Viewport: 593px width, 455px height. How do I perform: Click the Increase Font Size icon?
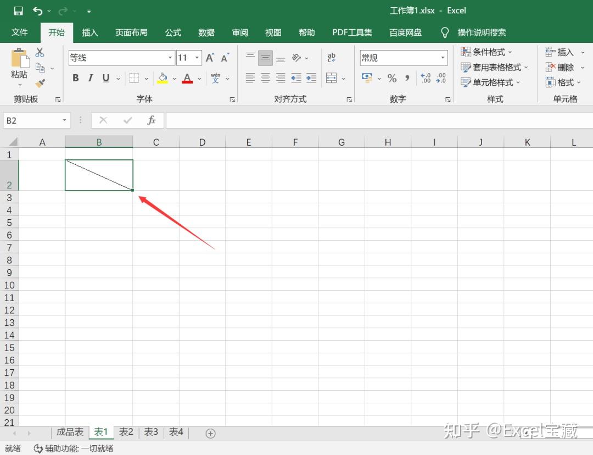point(210,58)
